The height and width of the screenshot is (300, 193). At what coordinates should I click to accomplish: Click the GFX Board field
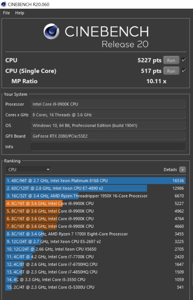108,136
